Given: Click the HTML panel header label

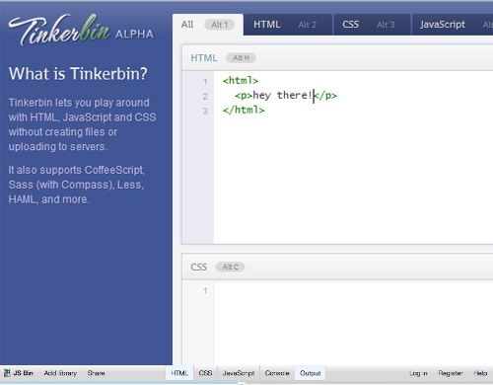Looking at the screenshot, I should click(x=204, y=58).
